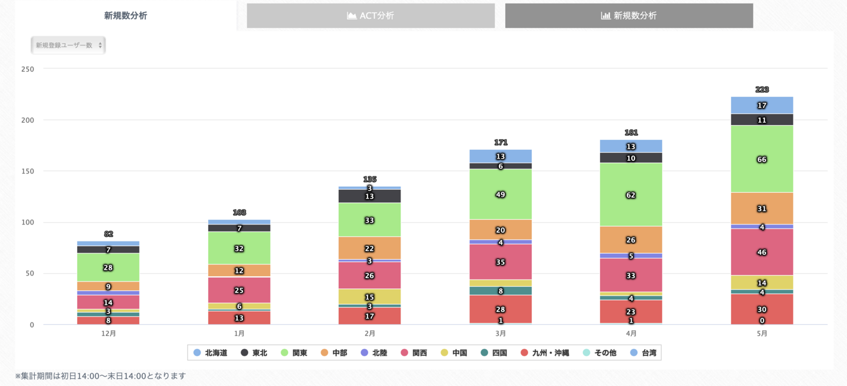Select the white 新規数分析 tab on the left

125,16
